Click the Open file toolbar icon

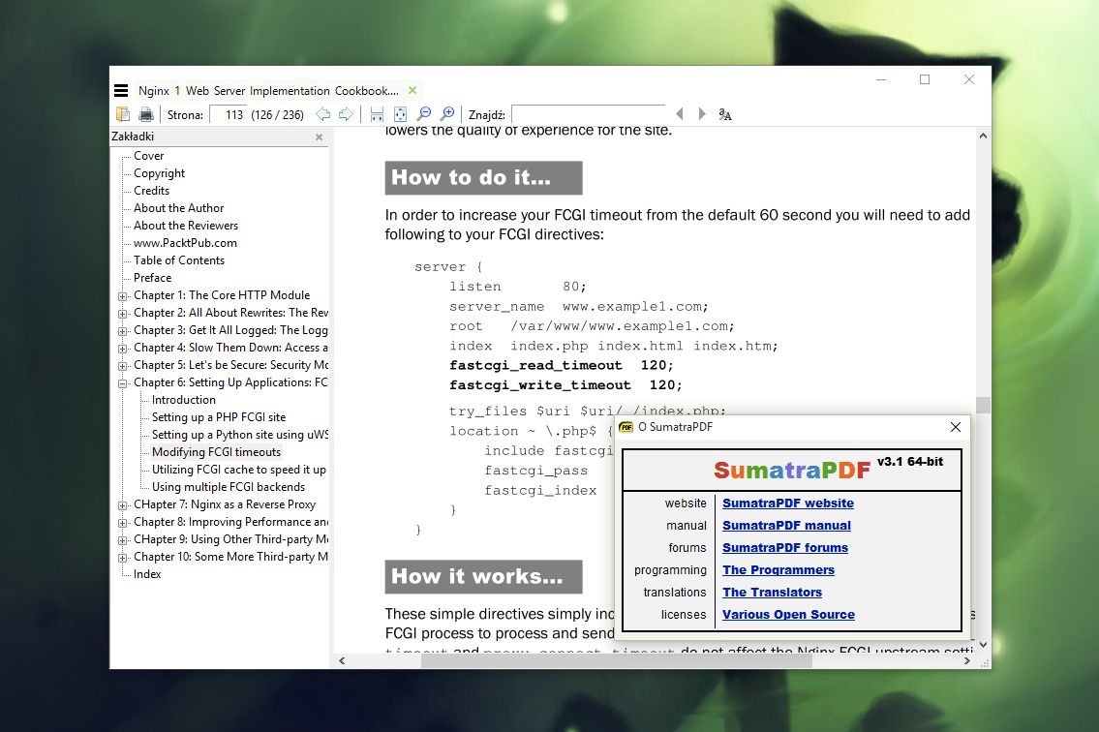tap(123, 114)
